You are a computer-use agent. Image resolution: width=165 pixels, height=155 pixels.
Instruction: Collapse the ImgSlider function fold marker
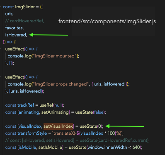point(0,7)
